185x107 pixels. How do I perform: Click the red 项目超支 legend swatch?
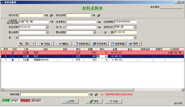(x=26, y=101)
